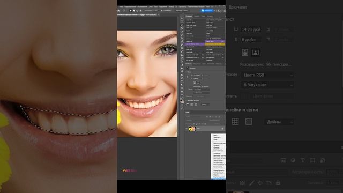Click guides icon in enlarged background panel
343x193 pixels.
249,122
